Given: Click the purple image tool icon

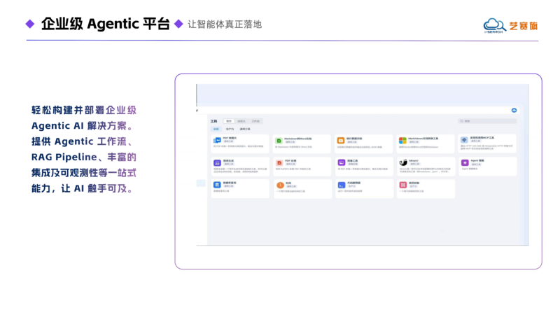Looking at the screenshot, I should (342, 162).
